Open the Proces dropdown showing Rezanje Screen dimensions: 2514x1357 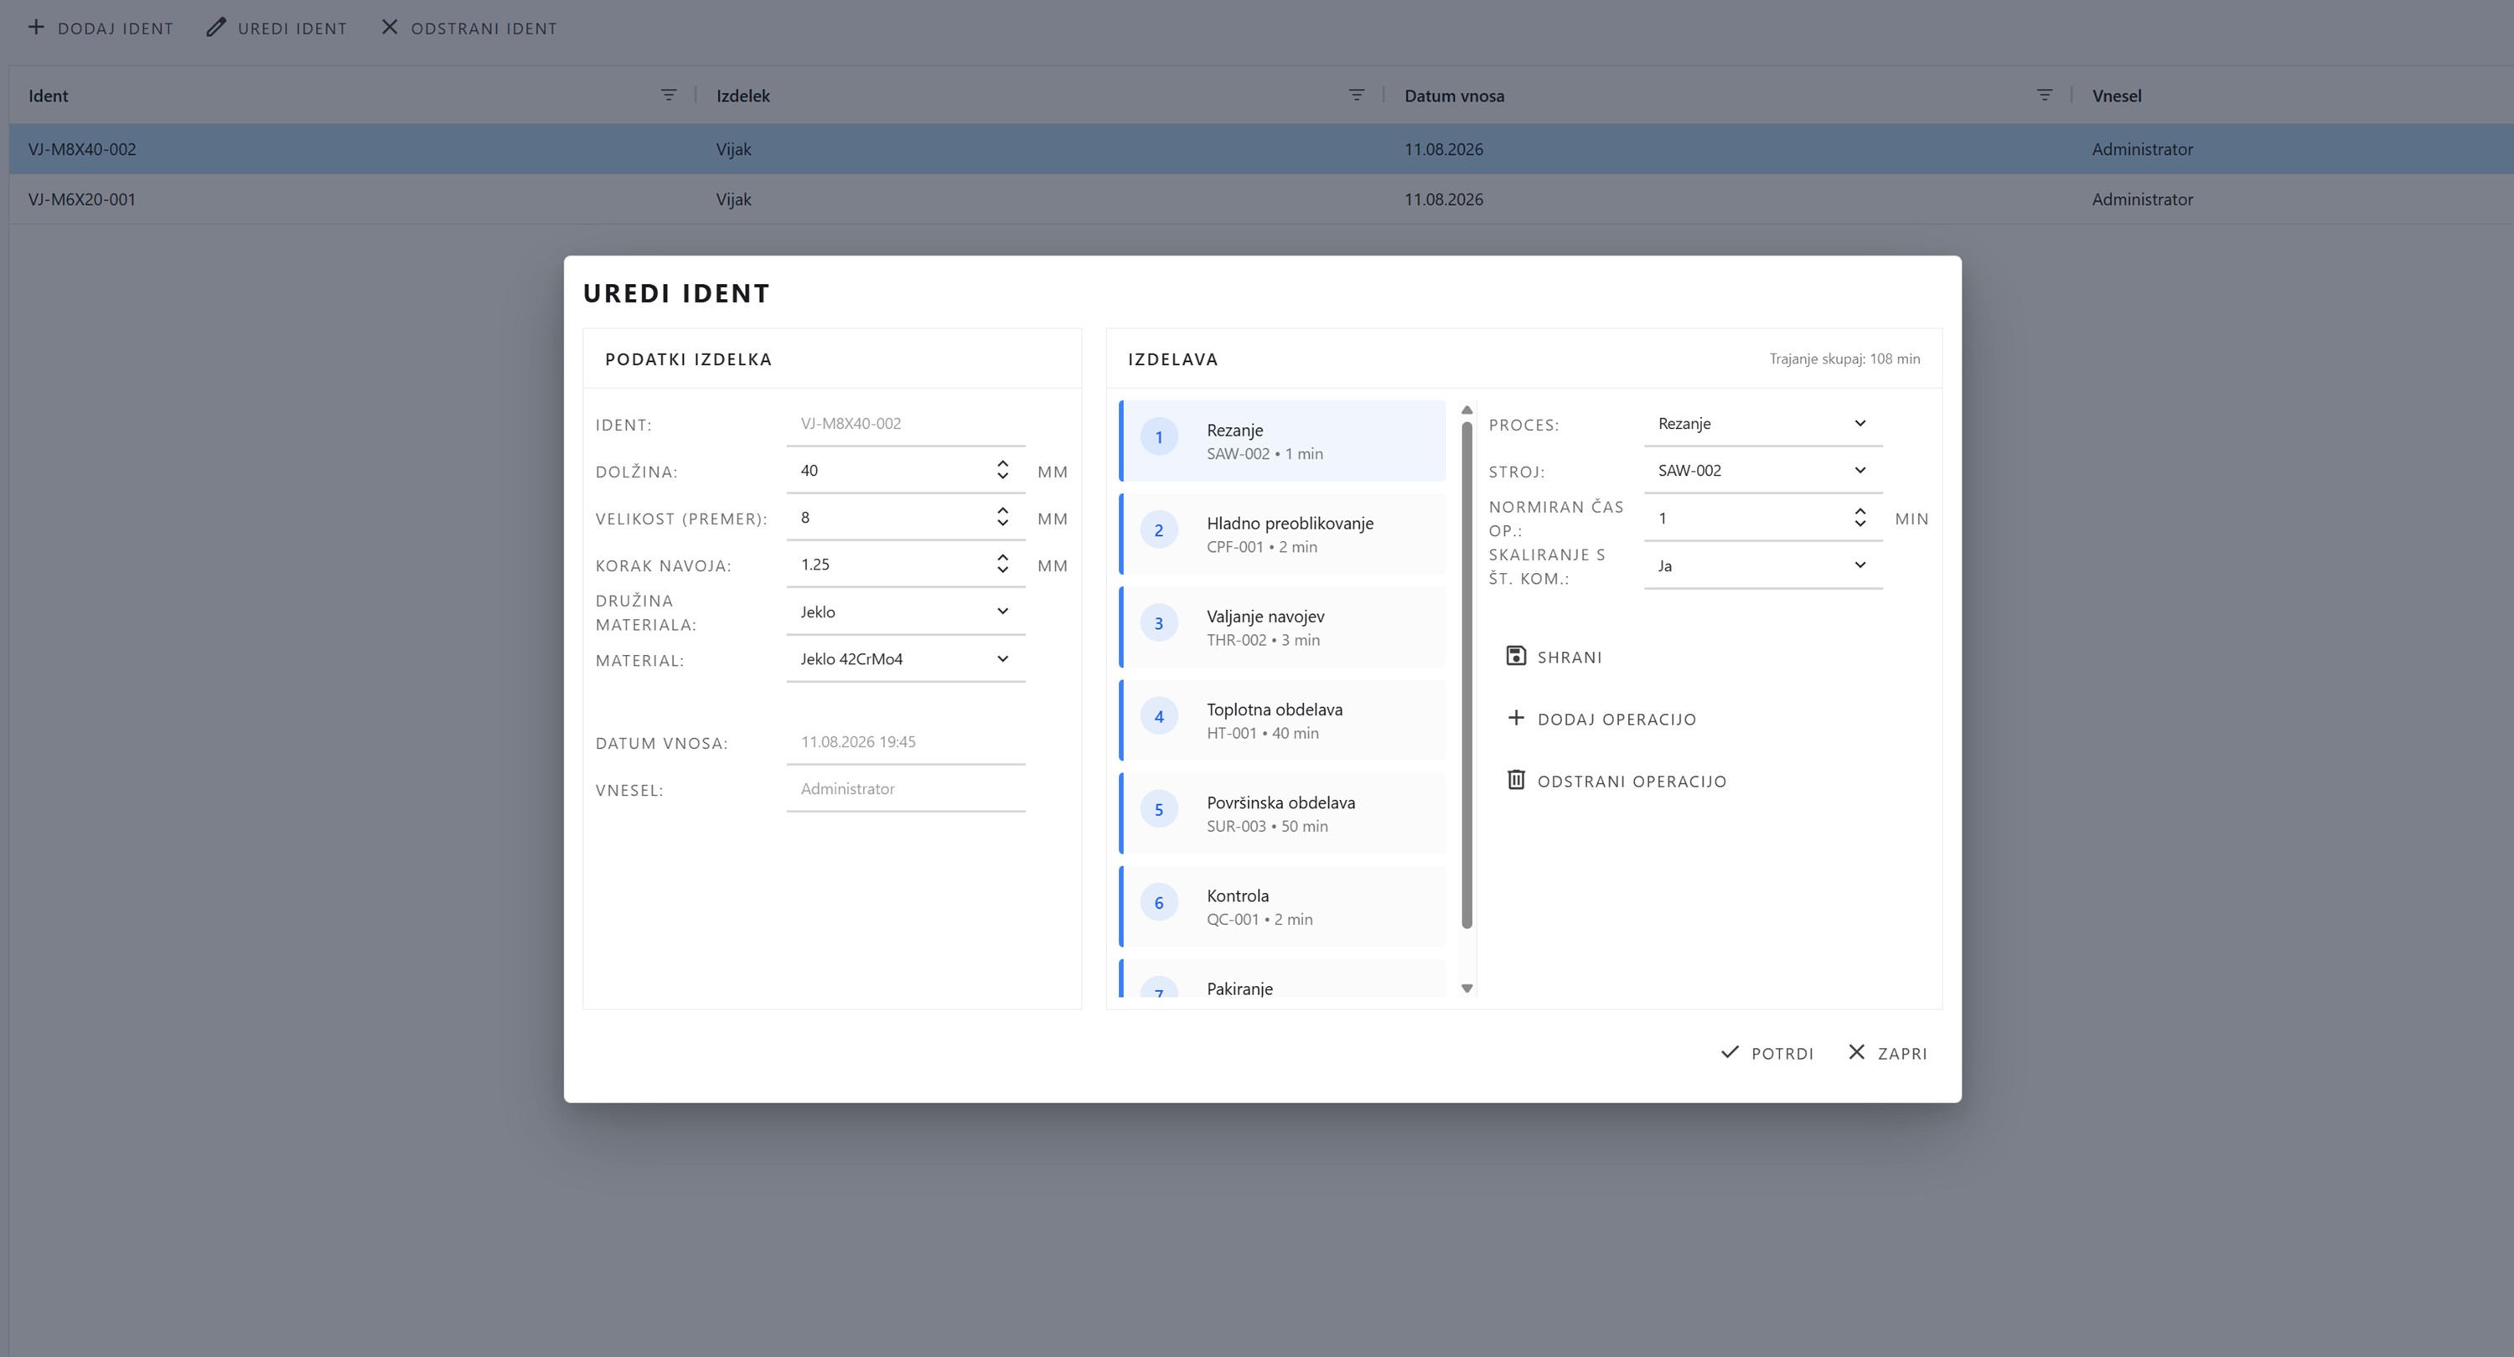[1762, 423]
